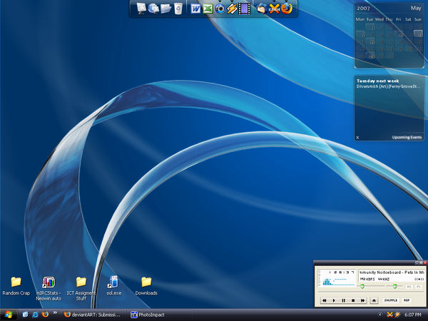Expand quick launch overflow chevron

coord(55,312)
